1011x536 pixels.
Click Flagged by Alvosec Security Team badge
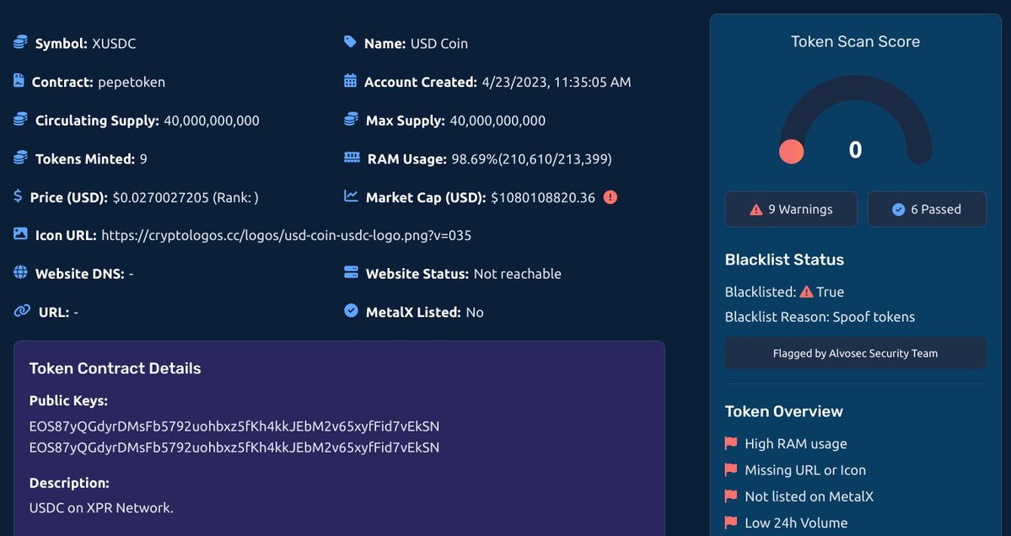click(x=855, y=353)
